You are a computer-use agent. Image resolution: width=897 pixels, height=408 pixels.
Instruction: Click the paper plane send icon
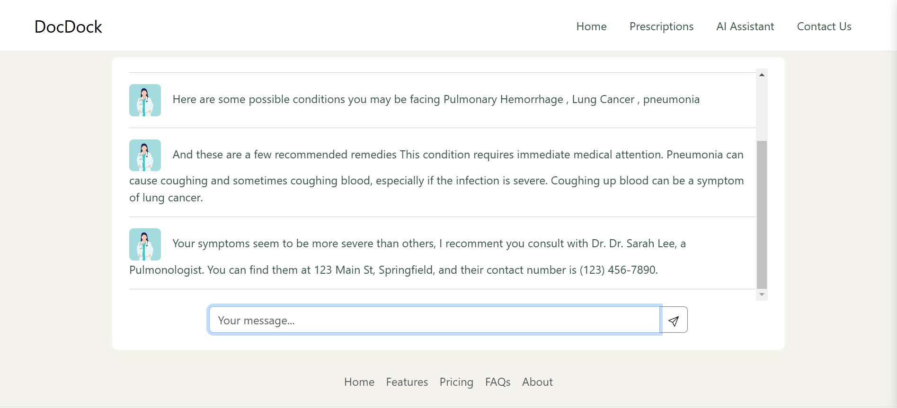tap(674, 321)
